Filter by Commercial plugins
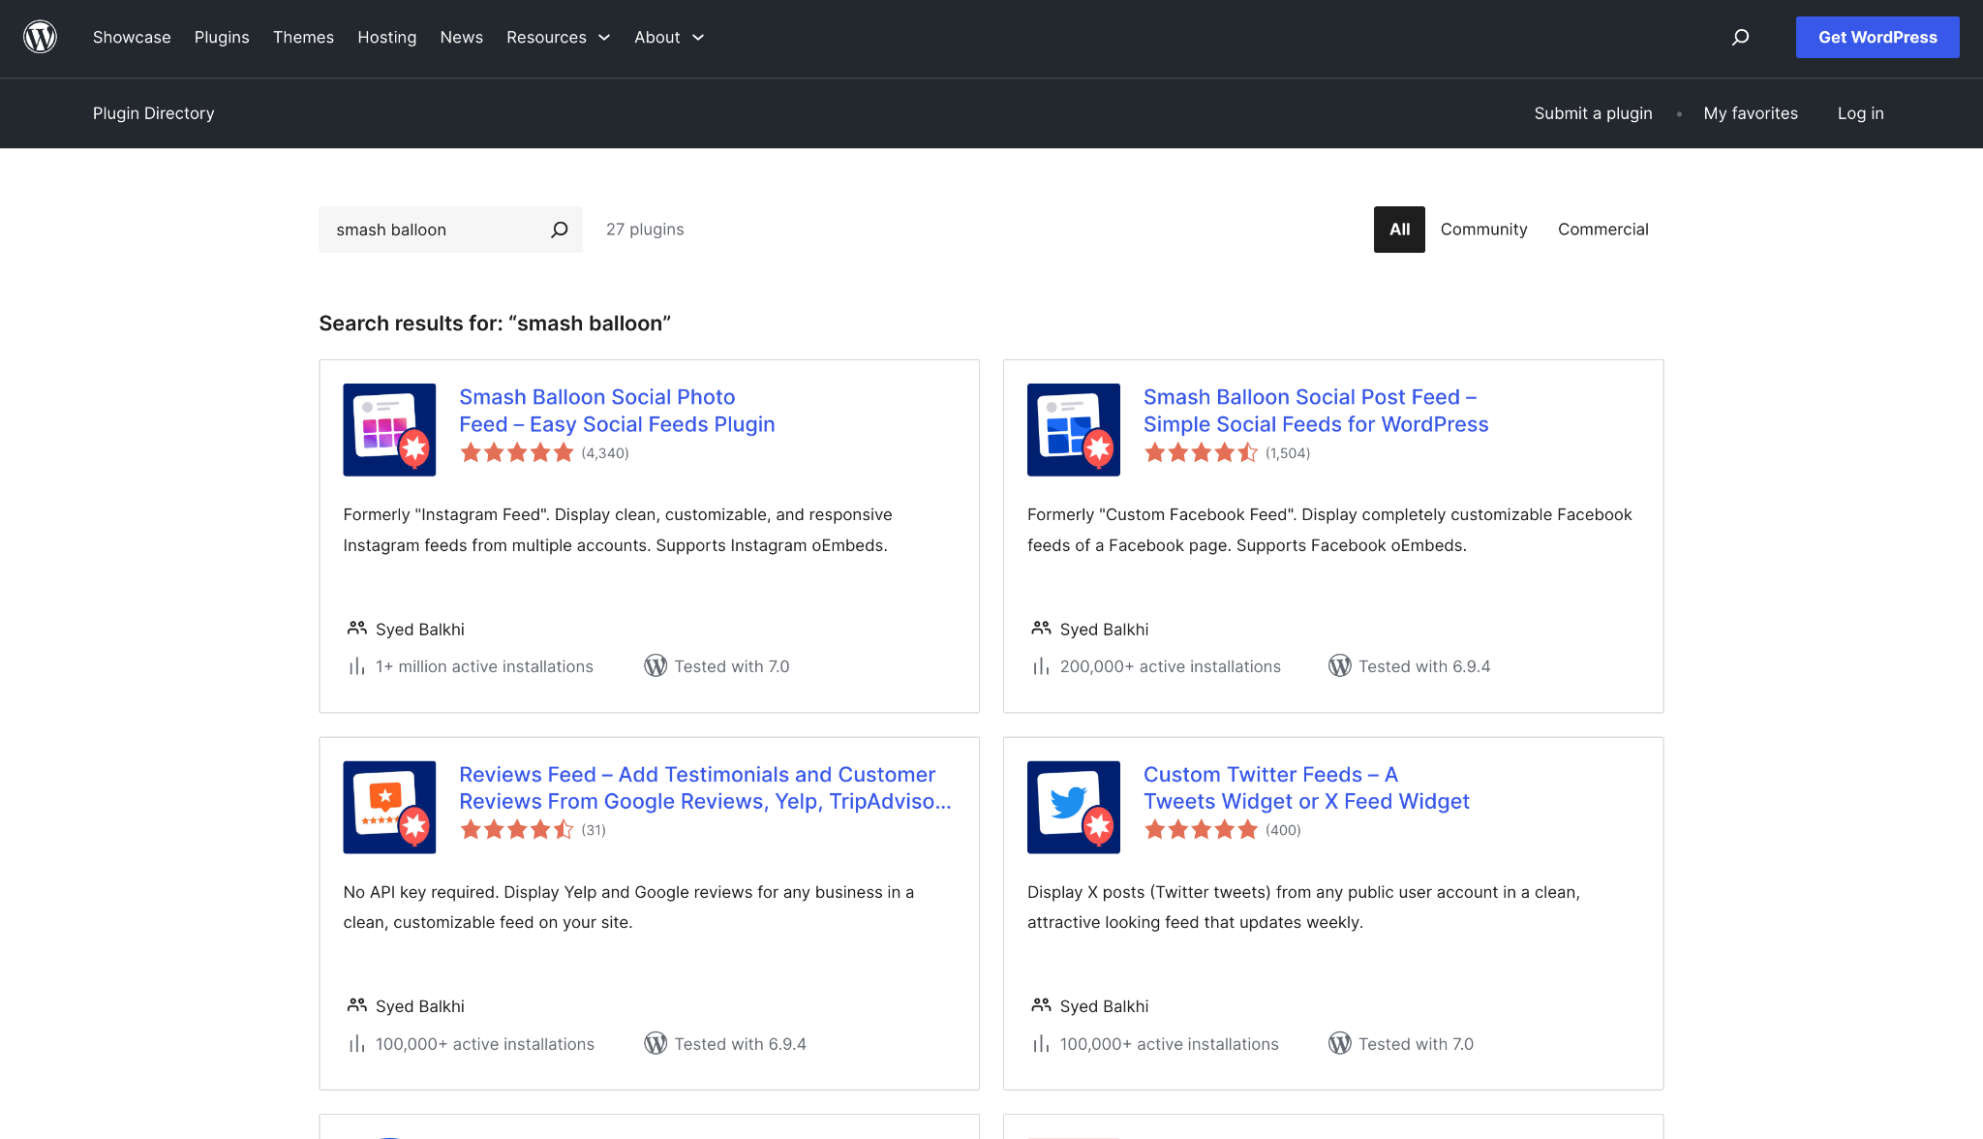Screen dimensions: 1983x1139 pyautogui.click(x=1602, y=230)
